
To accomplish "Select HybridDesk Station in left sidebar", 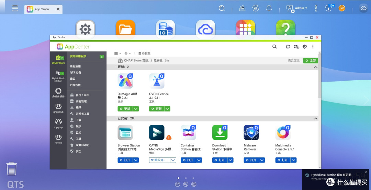I will [x=58, y=76].
